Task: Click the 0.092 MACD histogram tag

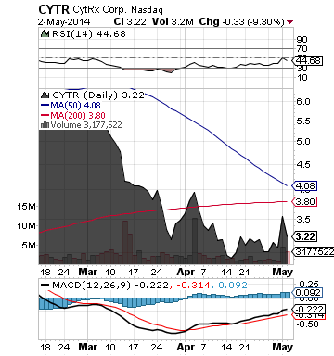Action: [308, 292]
